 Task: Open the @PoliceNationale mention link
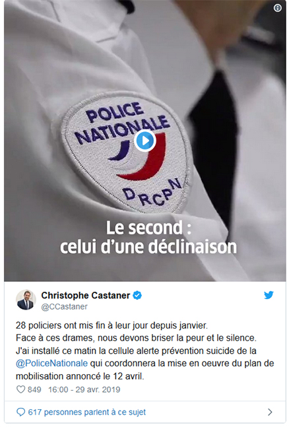(51, 364)
